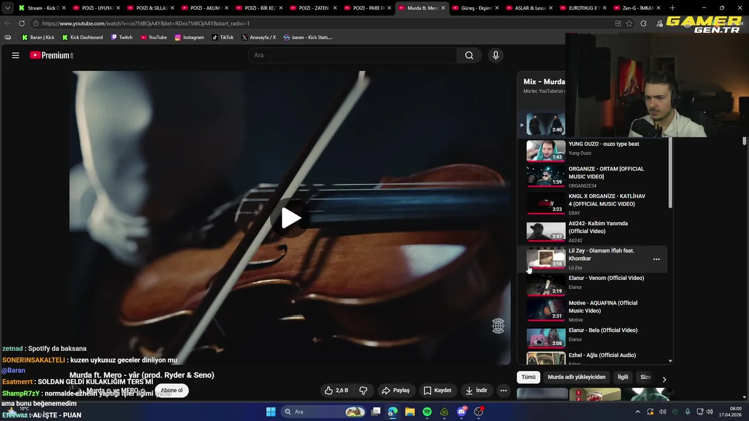This screenshot has height=421, width=749.
Task: Select the İlgili filter chip
Action: (x=623, y=377)
